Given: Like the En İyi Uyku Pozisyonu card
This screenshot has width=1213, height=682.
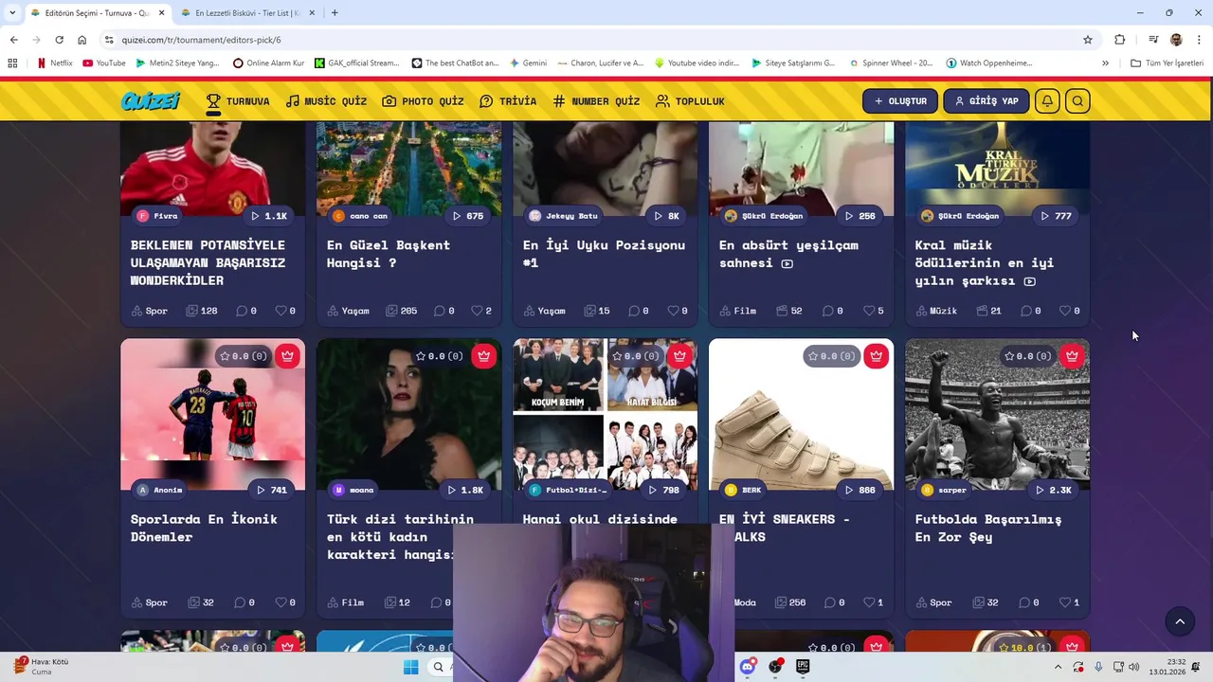Looking at the screenshot, I should (678, 311).
